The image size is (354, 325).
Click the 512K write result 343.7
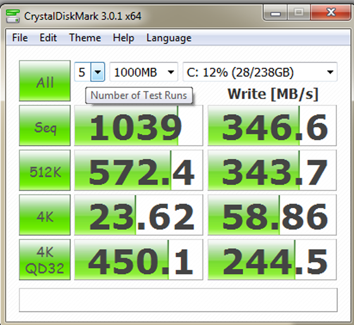coord(272,170)
